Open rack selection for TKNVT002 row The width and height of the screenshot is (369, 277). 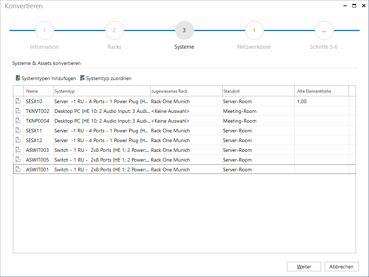186,111
